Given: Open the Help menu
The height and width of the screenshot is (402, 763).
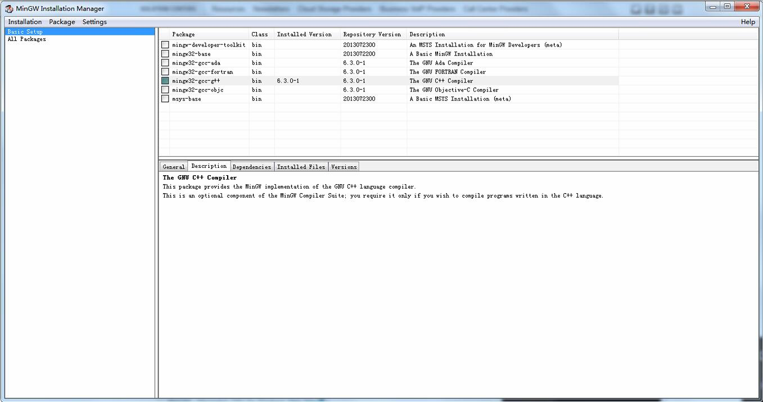Looking at the screenshot, I should point(748,22).
